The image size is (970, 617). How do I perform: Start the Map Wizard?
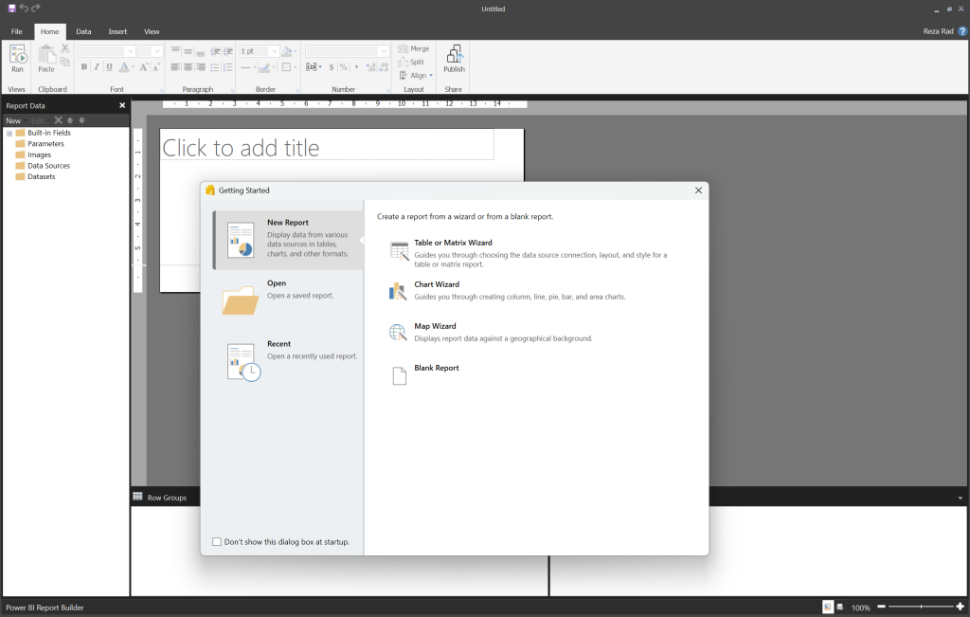click(x=435, y=327)
